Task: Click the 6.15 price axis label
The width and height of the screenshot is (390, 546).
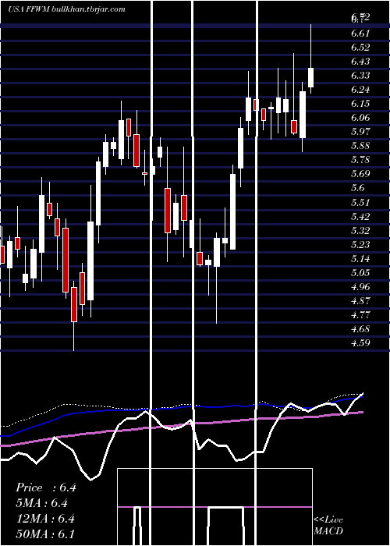Action: click(360, 104)
